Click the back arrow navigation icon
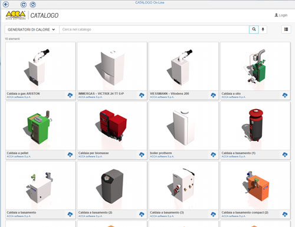 tap(6, 4)
